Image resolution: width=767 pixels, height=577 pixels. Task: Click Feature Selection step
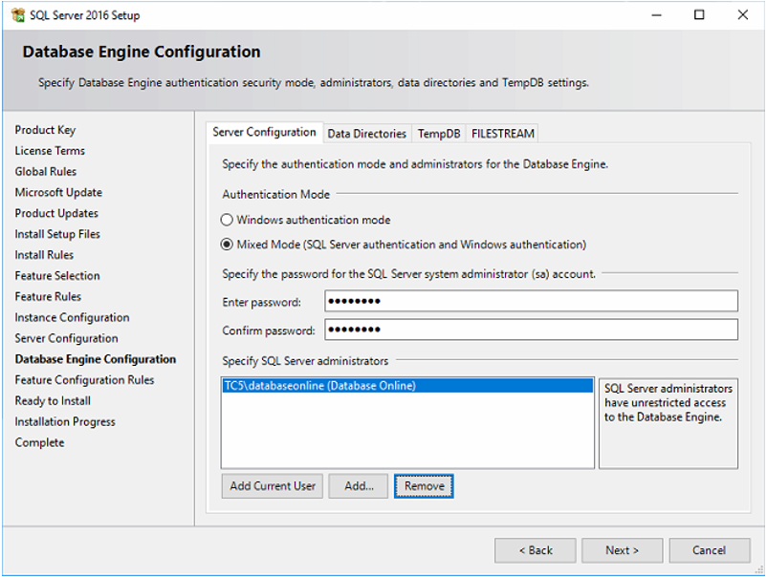[x=57, y=275]
